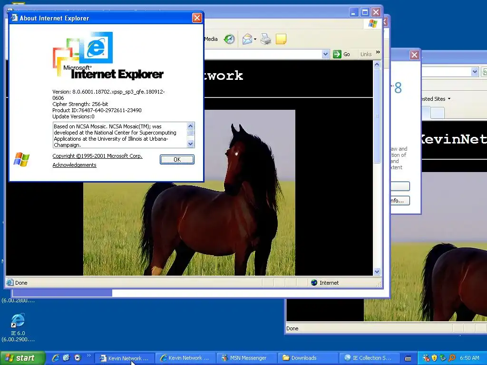Expand the Quick Launch overflow chevron
The height and width of the screenshot is (365, 487).
pyautogui.click(x=88, y=355)
